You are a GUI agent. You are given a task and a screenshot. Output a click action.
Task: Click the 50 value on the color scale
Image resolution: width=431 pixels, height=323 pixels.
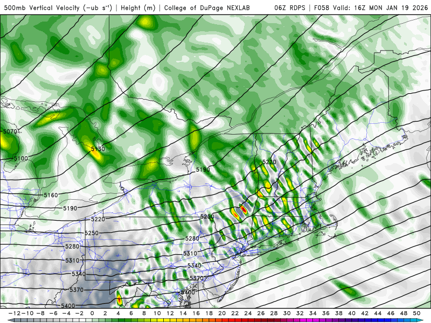416,313
